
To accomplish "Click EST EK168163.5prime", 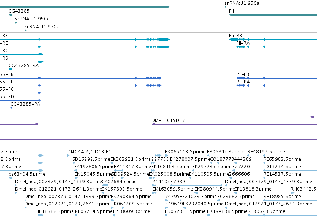I will [171, 167].
